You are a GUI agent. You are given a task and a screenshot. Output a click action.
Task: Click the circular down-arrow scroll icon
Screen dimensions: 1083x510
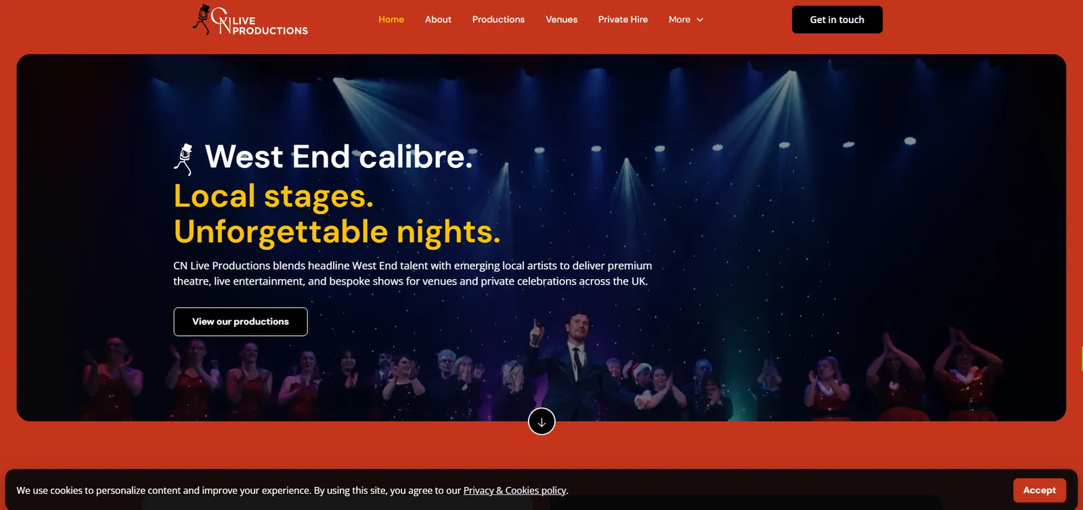point(541,421)
